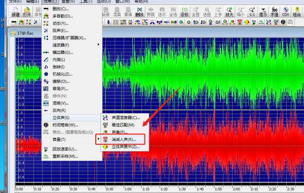Expand the 音量(T) submenu
304x193 pixels.
click(x=72, y=139)
